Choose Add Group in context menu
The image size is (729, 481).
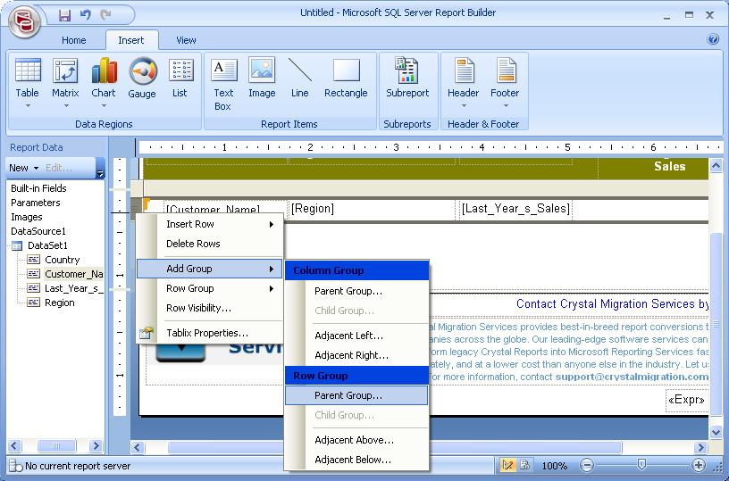pyautogui.click(x=209, y=269)
